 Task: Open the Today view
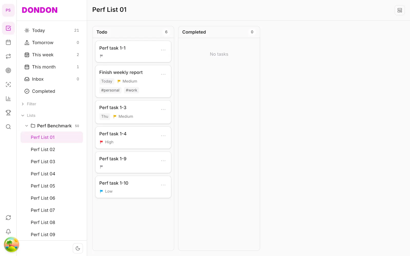pos(52,30)
